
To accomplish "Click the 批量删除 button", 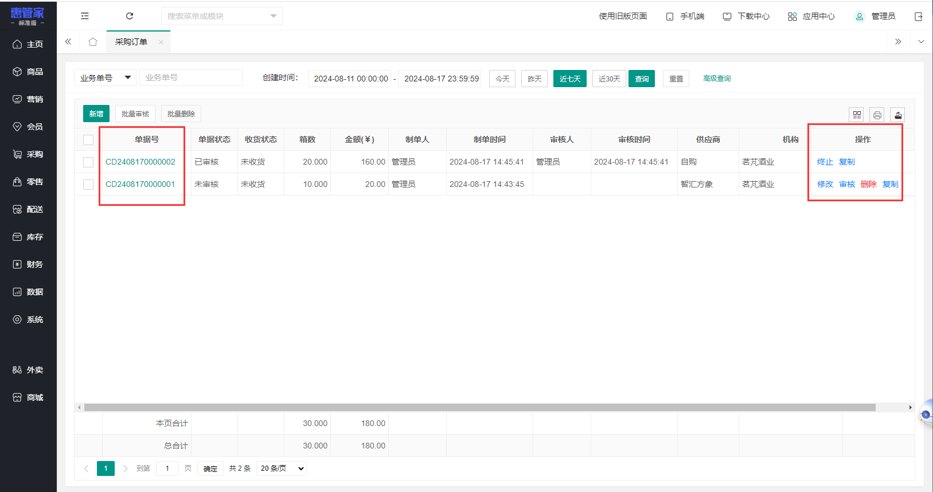I will point(181,114).
